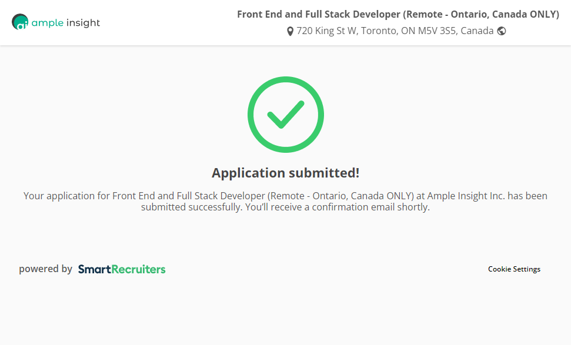Click the Ample Insight circular logo icon

tap(20, 22)
